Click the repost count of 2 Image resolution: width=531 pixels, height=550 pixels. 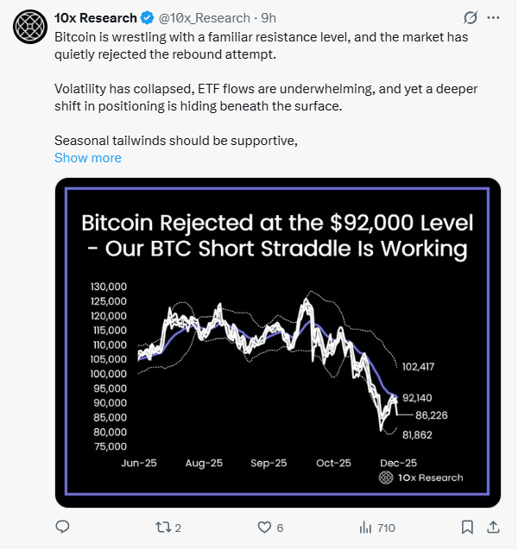[178, 528]
